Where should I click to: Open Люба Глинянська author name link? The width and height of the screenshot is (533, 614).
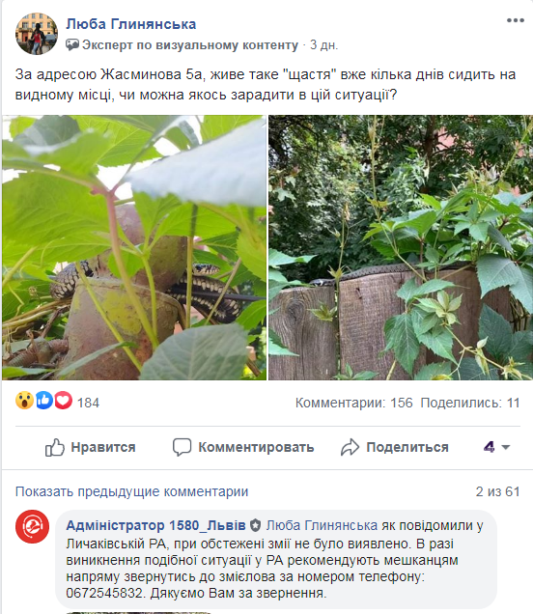130,24
